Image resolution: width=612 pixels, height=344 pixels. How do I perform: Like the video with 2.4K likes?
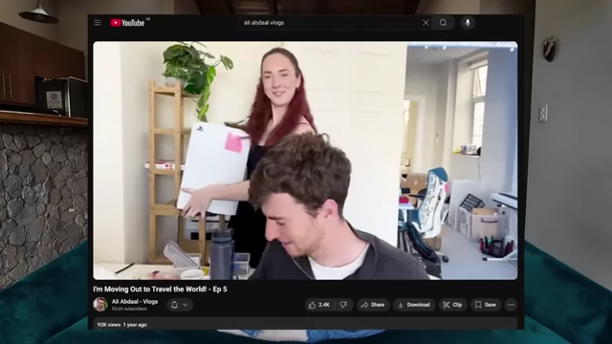319,305
